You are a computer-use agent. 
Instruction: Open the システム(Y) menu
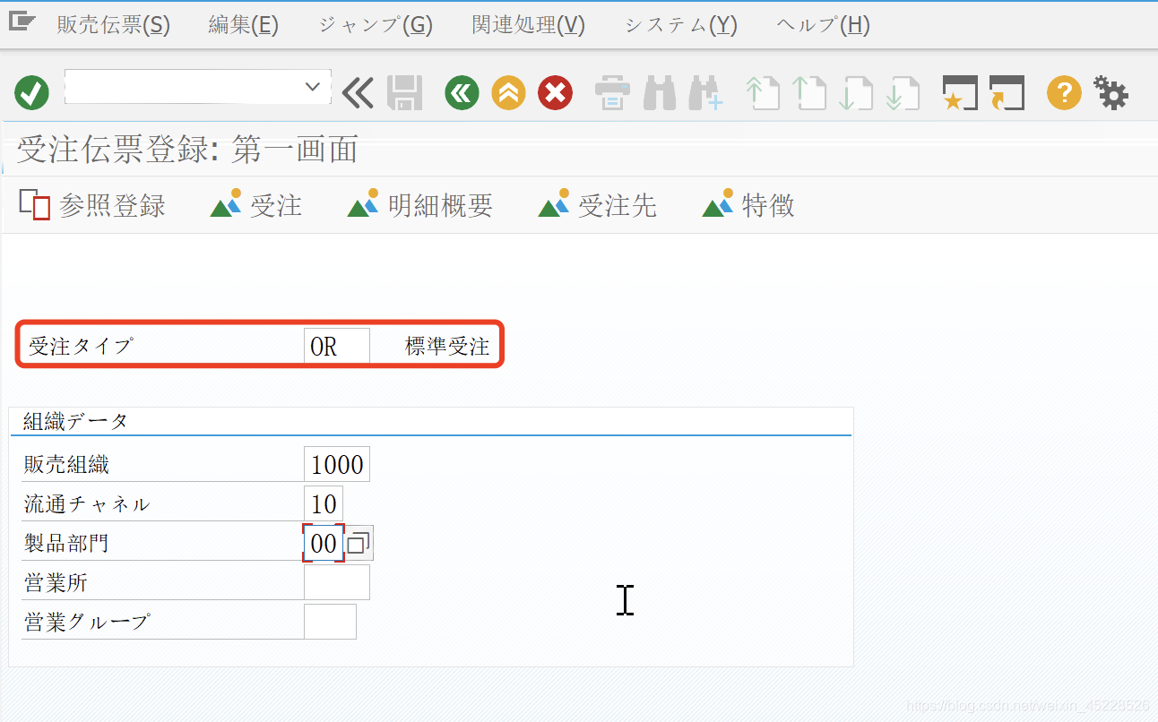(x=679, y=24)
